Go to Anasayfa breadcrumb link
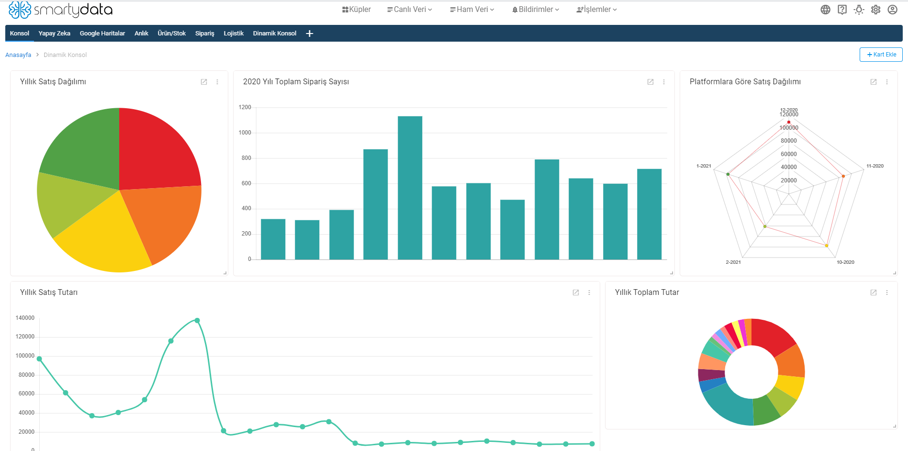Screen dimensions: 908x451 [x=18, y=55]
